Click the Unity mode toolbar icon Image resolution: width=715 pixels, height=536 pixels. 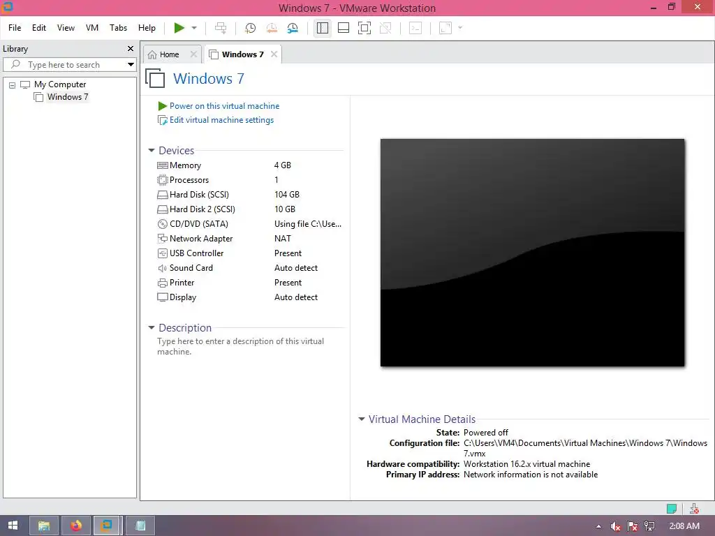click(x=385, y=28)
